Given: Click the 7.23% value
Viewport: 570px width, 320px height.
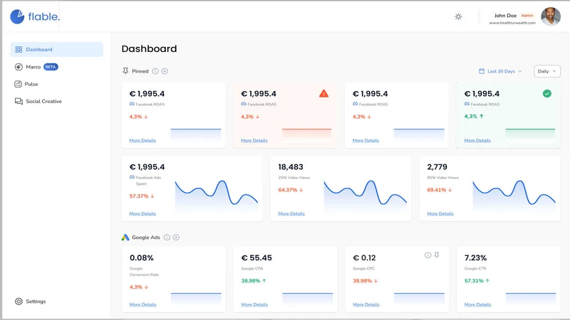Looking at the screenshot, I should tap(475, 258).
